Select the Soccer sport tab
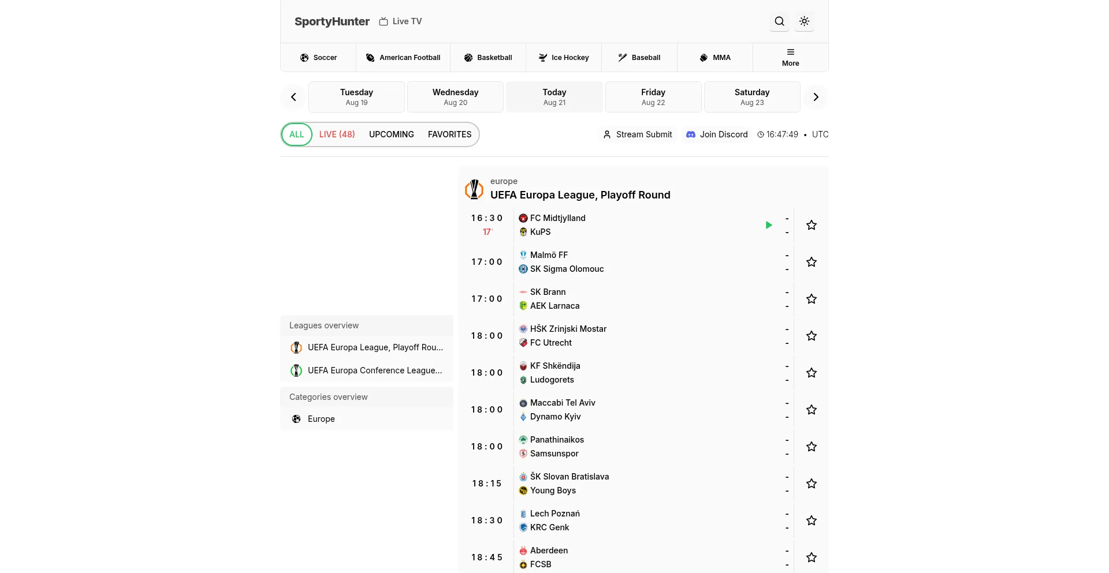 point(318,58)
